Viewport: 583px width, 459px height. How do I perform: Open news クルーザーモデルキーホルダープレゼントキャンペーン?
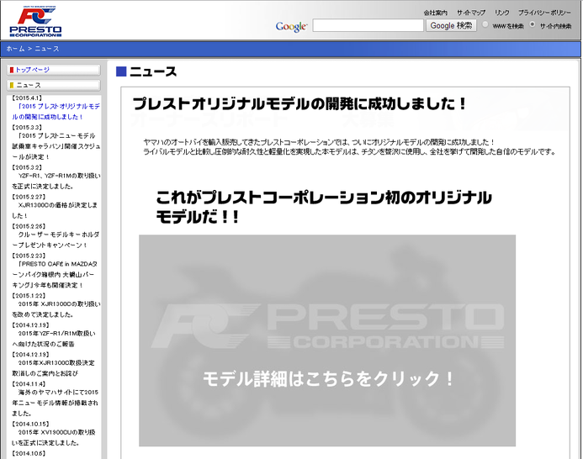(56, 240)
